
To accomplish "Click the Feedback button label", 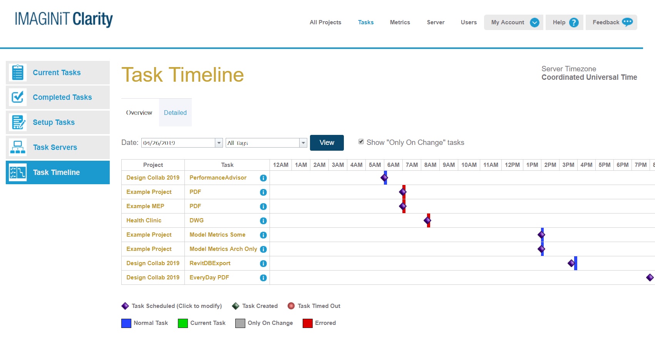I will (606, 22).
